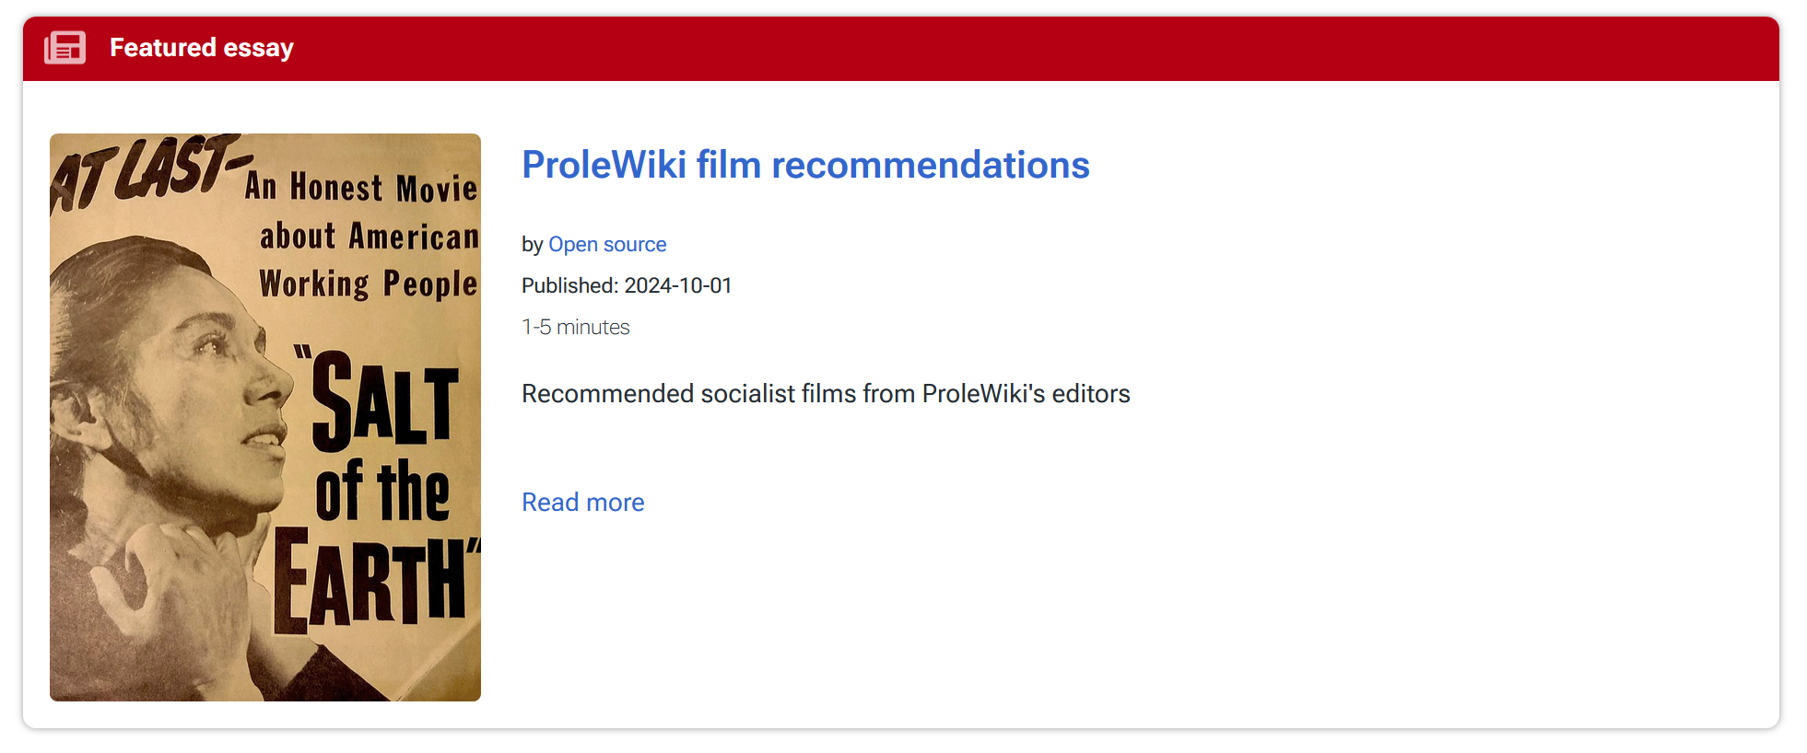Click the "Read more" link

click(582, 503)
